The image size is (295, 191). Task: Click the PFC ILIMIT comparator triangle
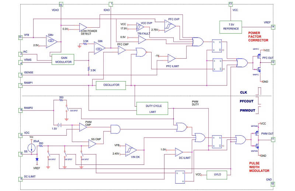coord(171,59)
